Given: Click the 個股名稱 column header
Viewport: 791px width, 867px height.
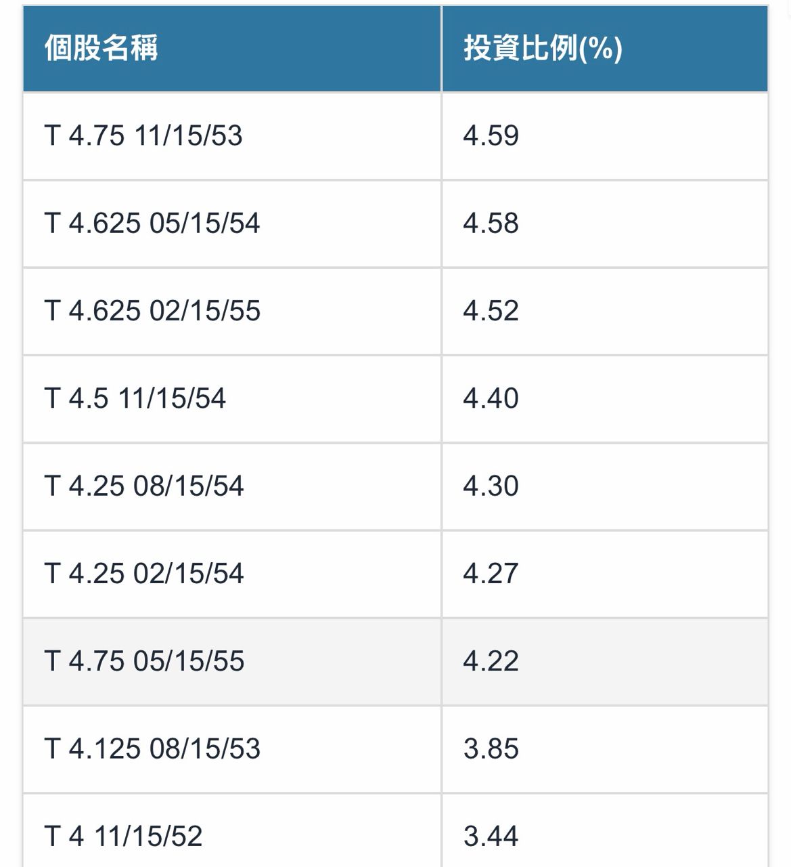Looking at the screenshot, I should pyautogui.click(x=101, y=48).
